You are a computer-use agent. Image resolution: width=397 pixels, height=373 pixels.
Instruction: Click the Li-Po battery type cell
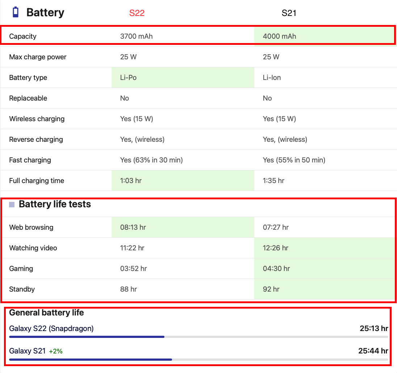pyautogui.click(x=183, y=77)
